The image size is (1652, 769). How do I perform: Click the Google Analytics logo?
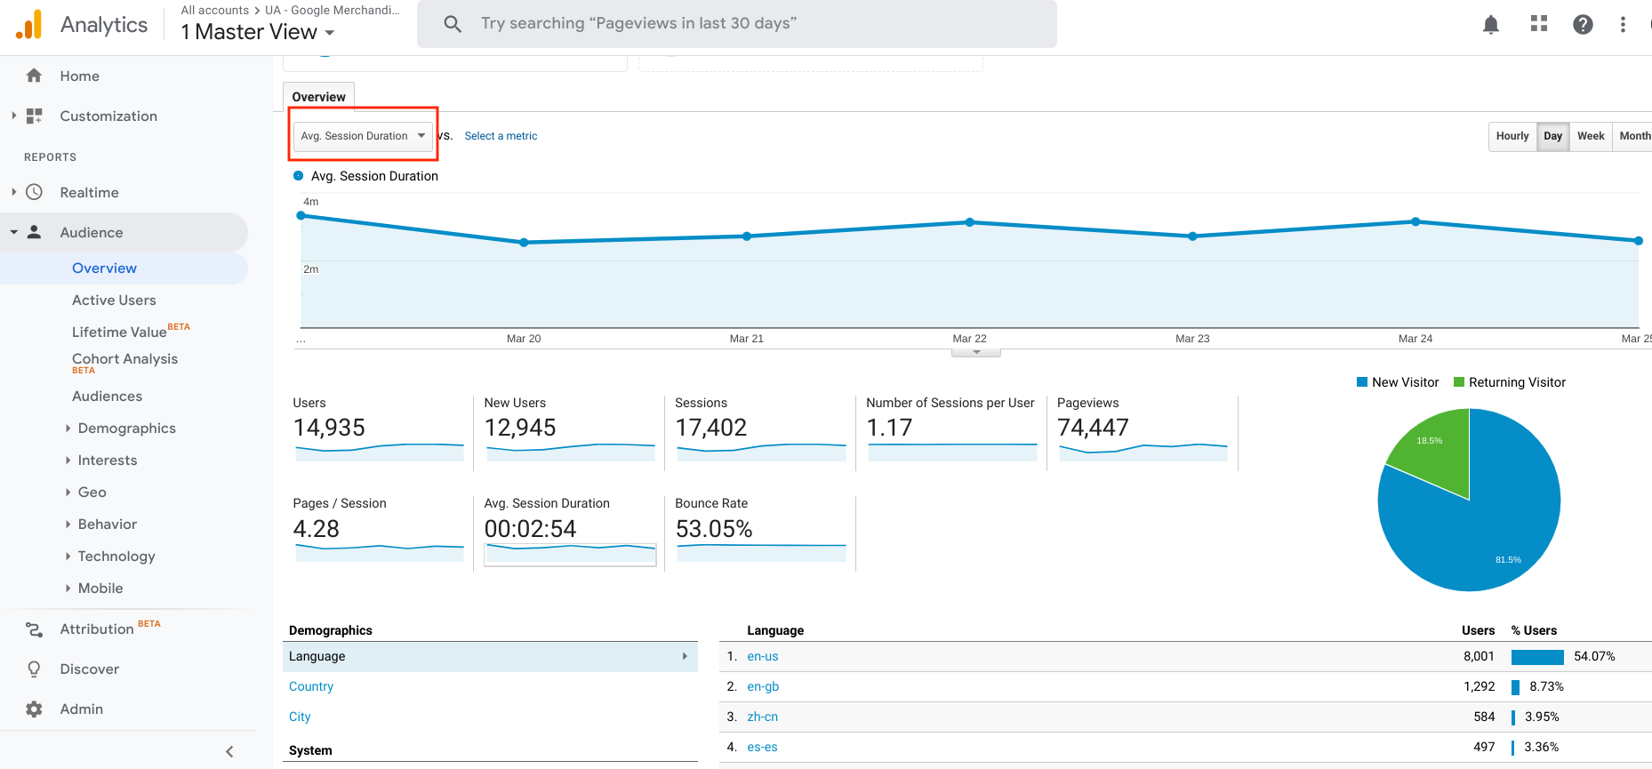[29, 25]
